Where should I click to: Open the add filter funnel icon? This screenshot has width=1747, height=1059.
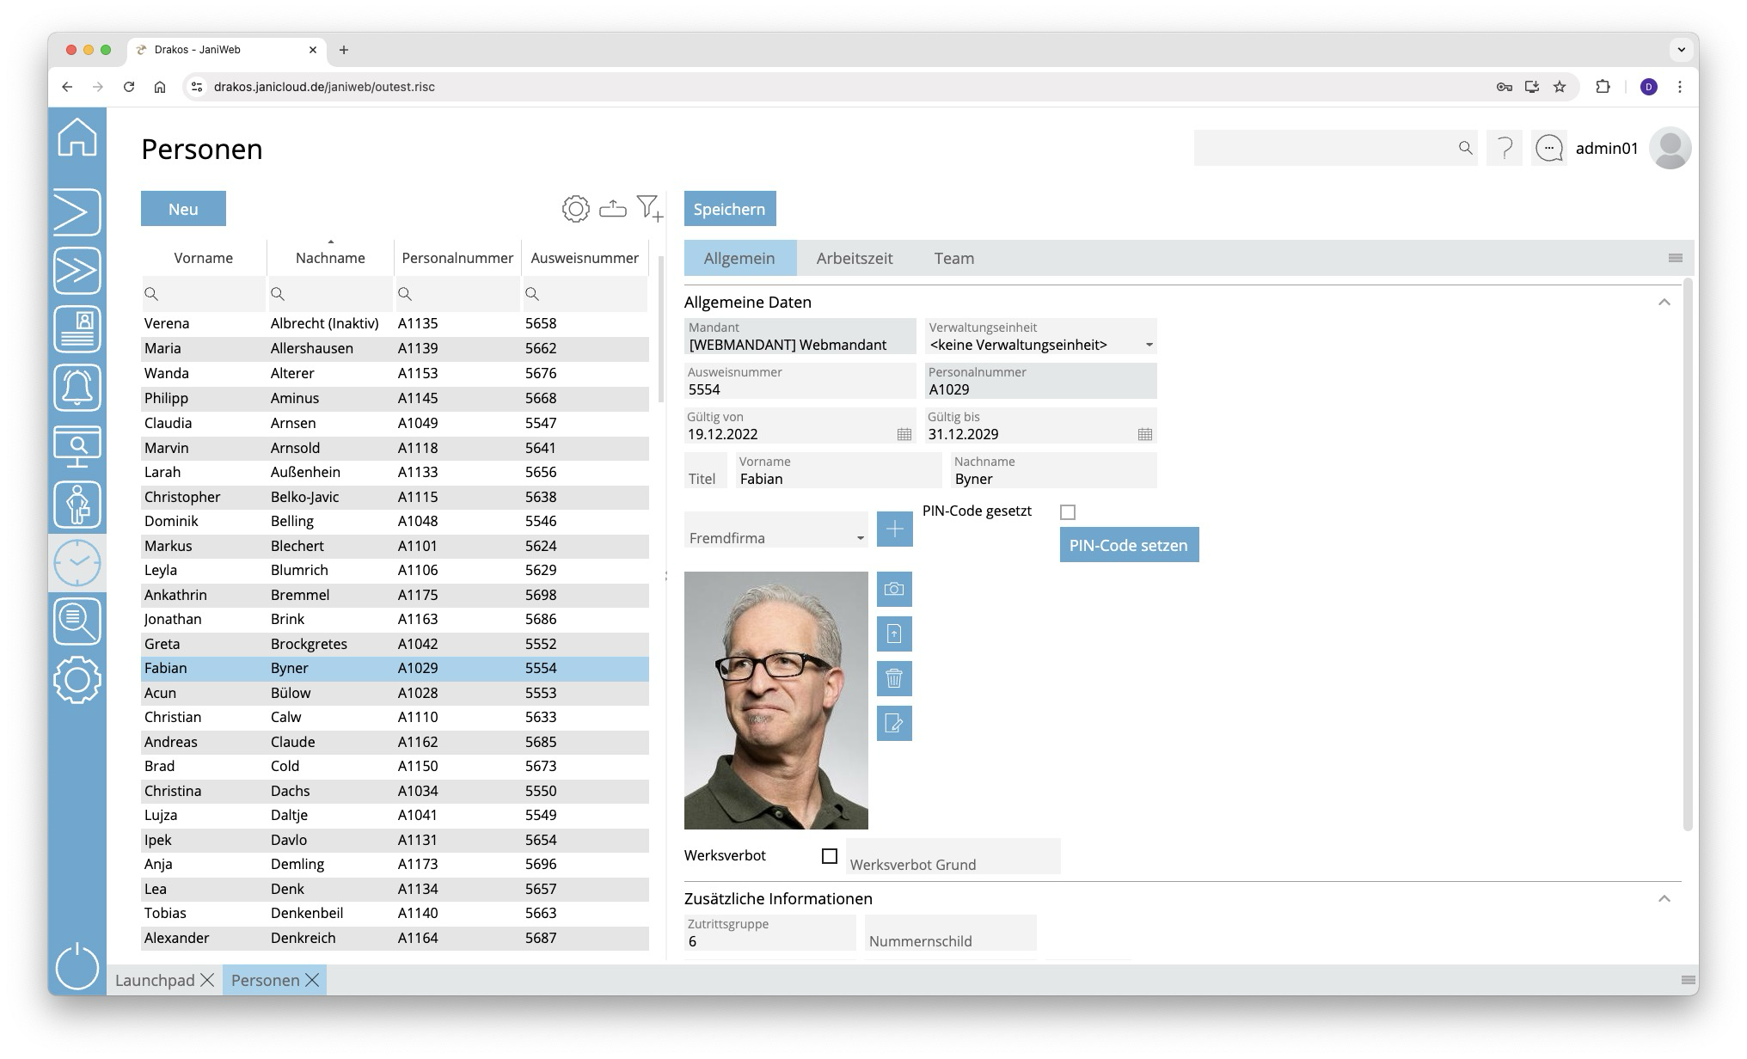click(649, 208)
